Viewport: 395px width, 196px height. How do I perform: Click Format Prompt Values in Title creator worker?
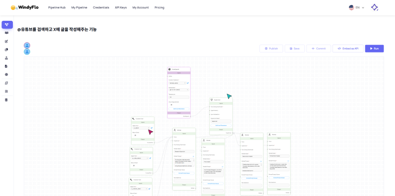click(x=213, y=184)
